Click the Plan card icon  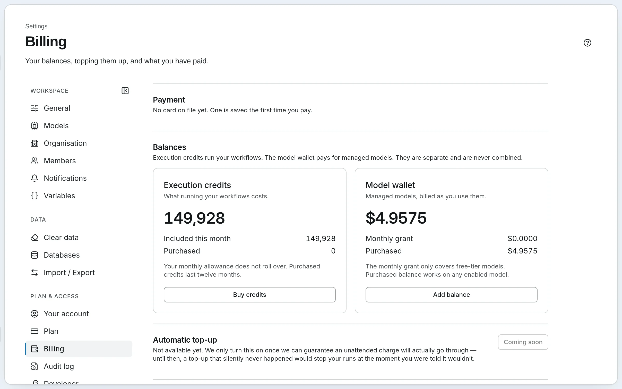[x=34, y=331]
